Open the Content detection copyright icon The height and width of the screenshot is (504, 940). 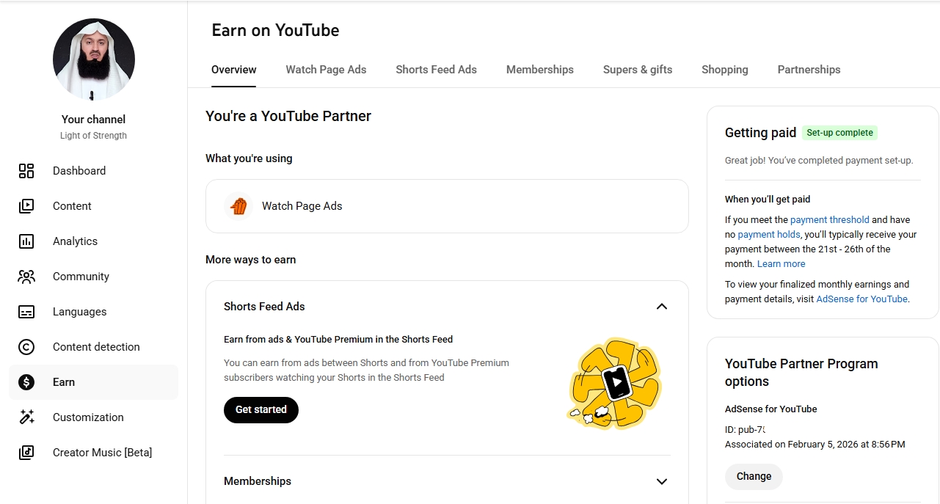26,347
